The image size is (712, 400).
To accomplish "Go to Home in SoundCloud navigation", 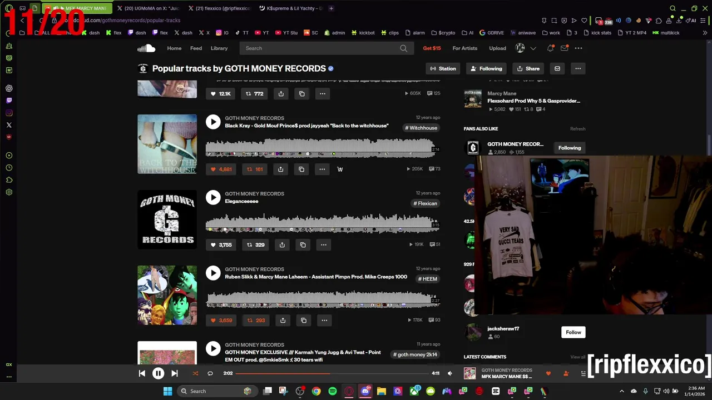I will click(x=174, y=48).
